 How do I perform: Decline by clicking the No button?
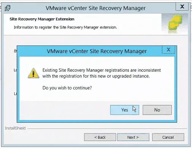click(157, 110)
